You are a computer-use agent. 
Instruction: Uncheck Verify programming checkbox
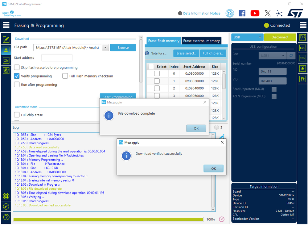(17, 76)
